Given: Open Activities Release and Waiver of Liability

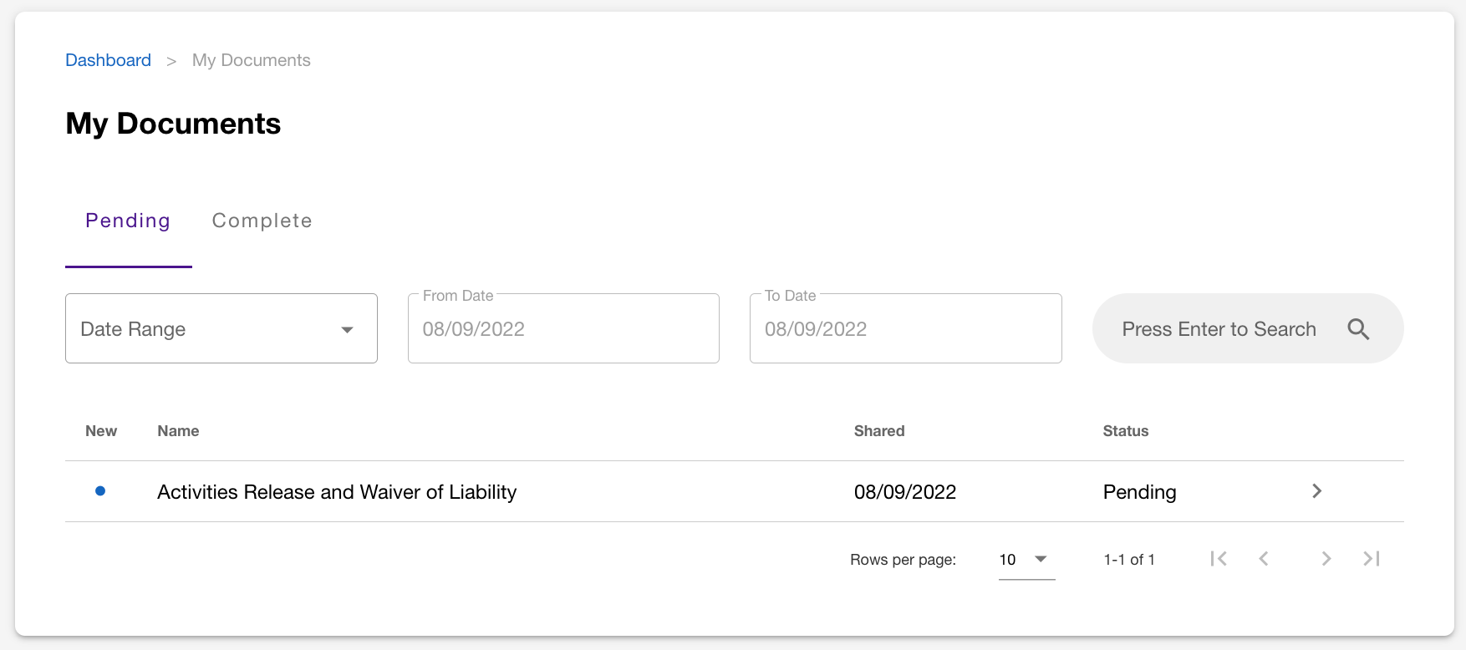Looking at the screenshot, I should click(337, 492).
